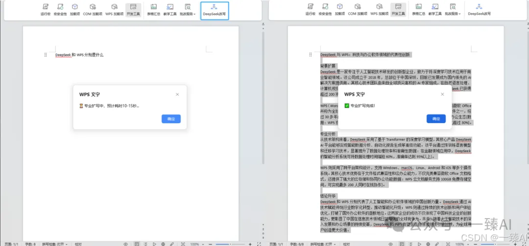Click the left document text DeepSeek 和 WPS 分别是什么
The image size is (529, 246).
point(79,55)
